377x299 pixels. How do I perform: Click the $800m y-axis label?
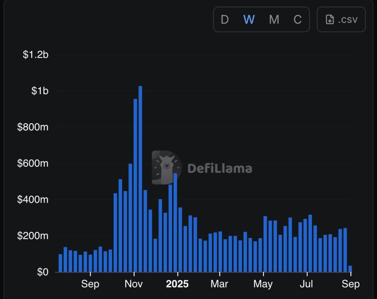click(x=33, y=127)
